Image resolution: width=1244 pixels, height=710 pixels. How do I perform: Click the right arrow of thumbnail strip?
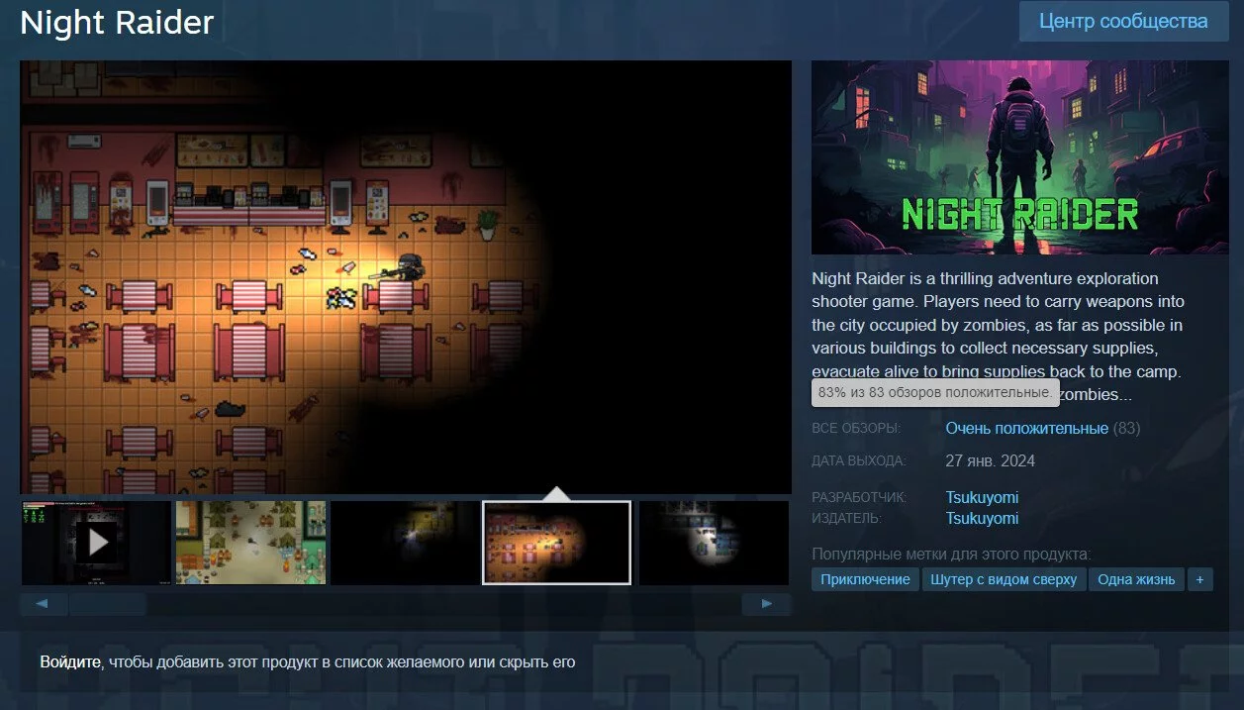click(x=767, y=604)
